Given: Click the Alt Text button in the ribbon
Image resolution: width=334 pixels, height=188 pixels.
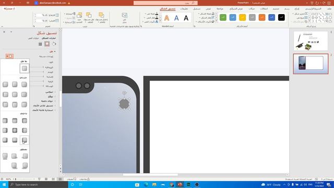Looking at the screenshot, I should point(125,18).
